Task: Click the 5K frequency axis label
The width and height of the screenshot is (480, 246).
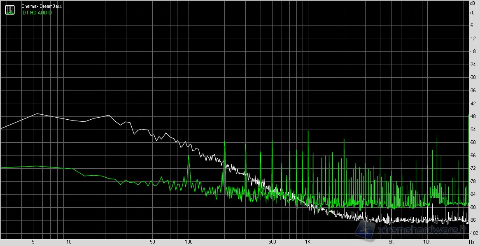Action: [x=391, y=242]
